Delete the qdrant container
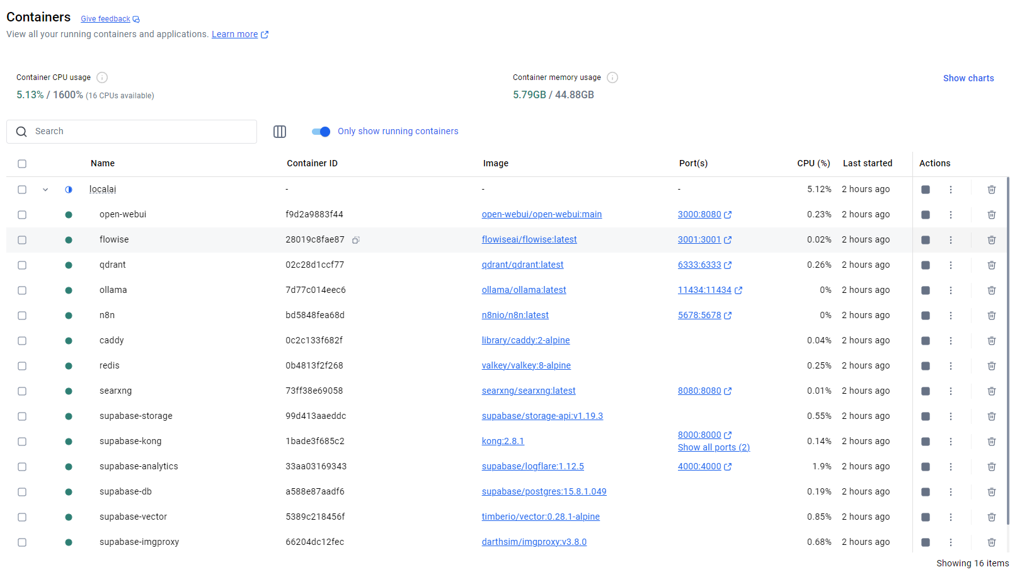This screenshot has width=1022, height=572. (x=992, y=265)
